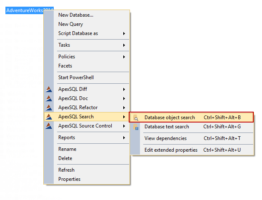Screen dimensions: 262x200
Task: Open the Tasks menu entry
Action: [x=87, y=45]
